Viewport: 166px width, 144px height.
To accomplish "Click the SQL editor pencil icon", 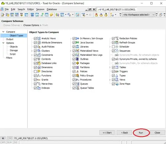I will point(2,15).
